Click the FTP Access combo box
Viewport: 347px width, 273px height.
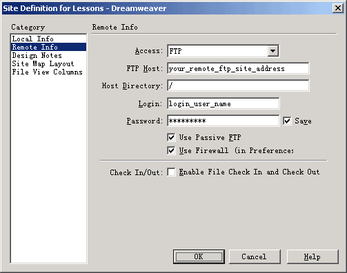pos(223,51)
